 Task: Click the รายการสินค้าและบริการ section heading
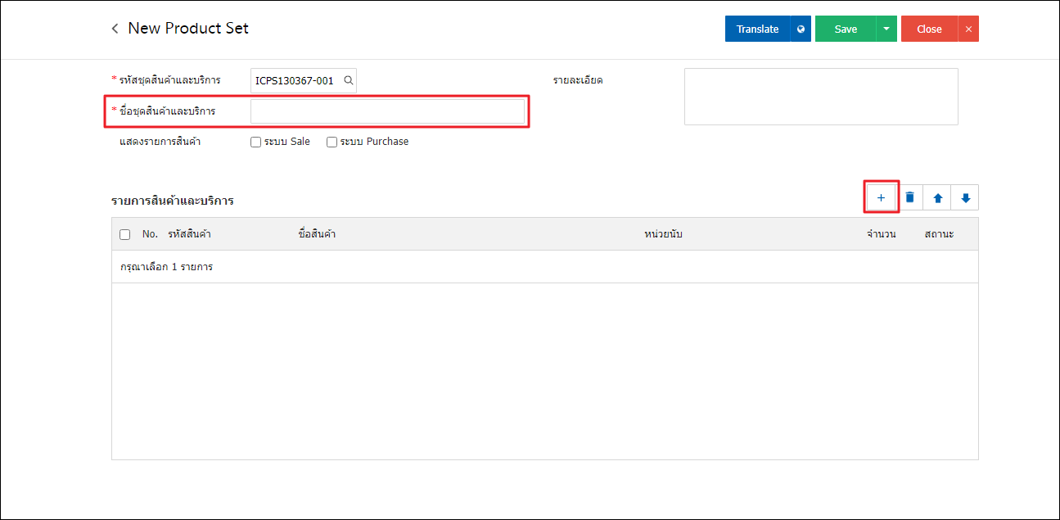(x=173, y=200)
